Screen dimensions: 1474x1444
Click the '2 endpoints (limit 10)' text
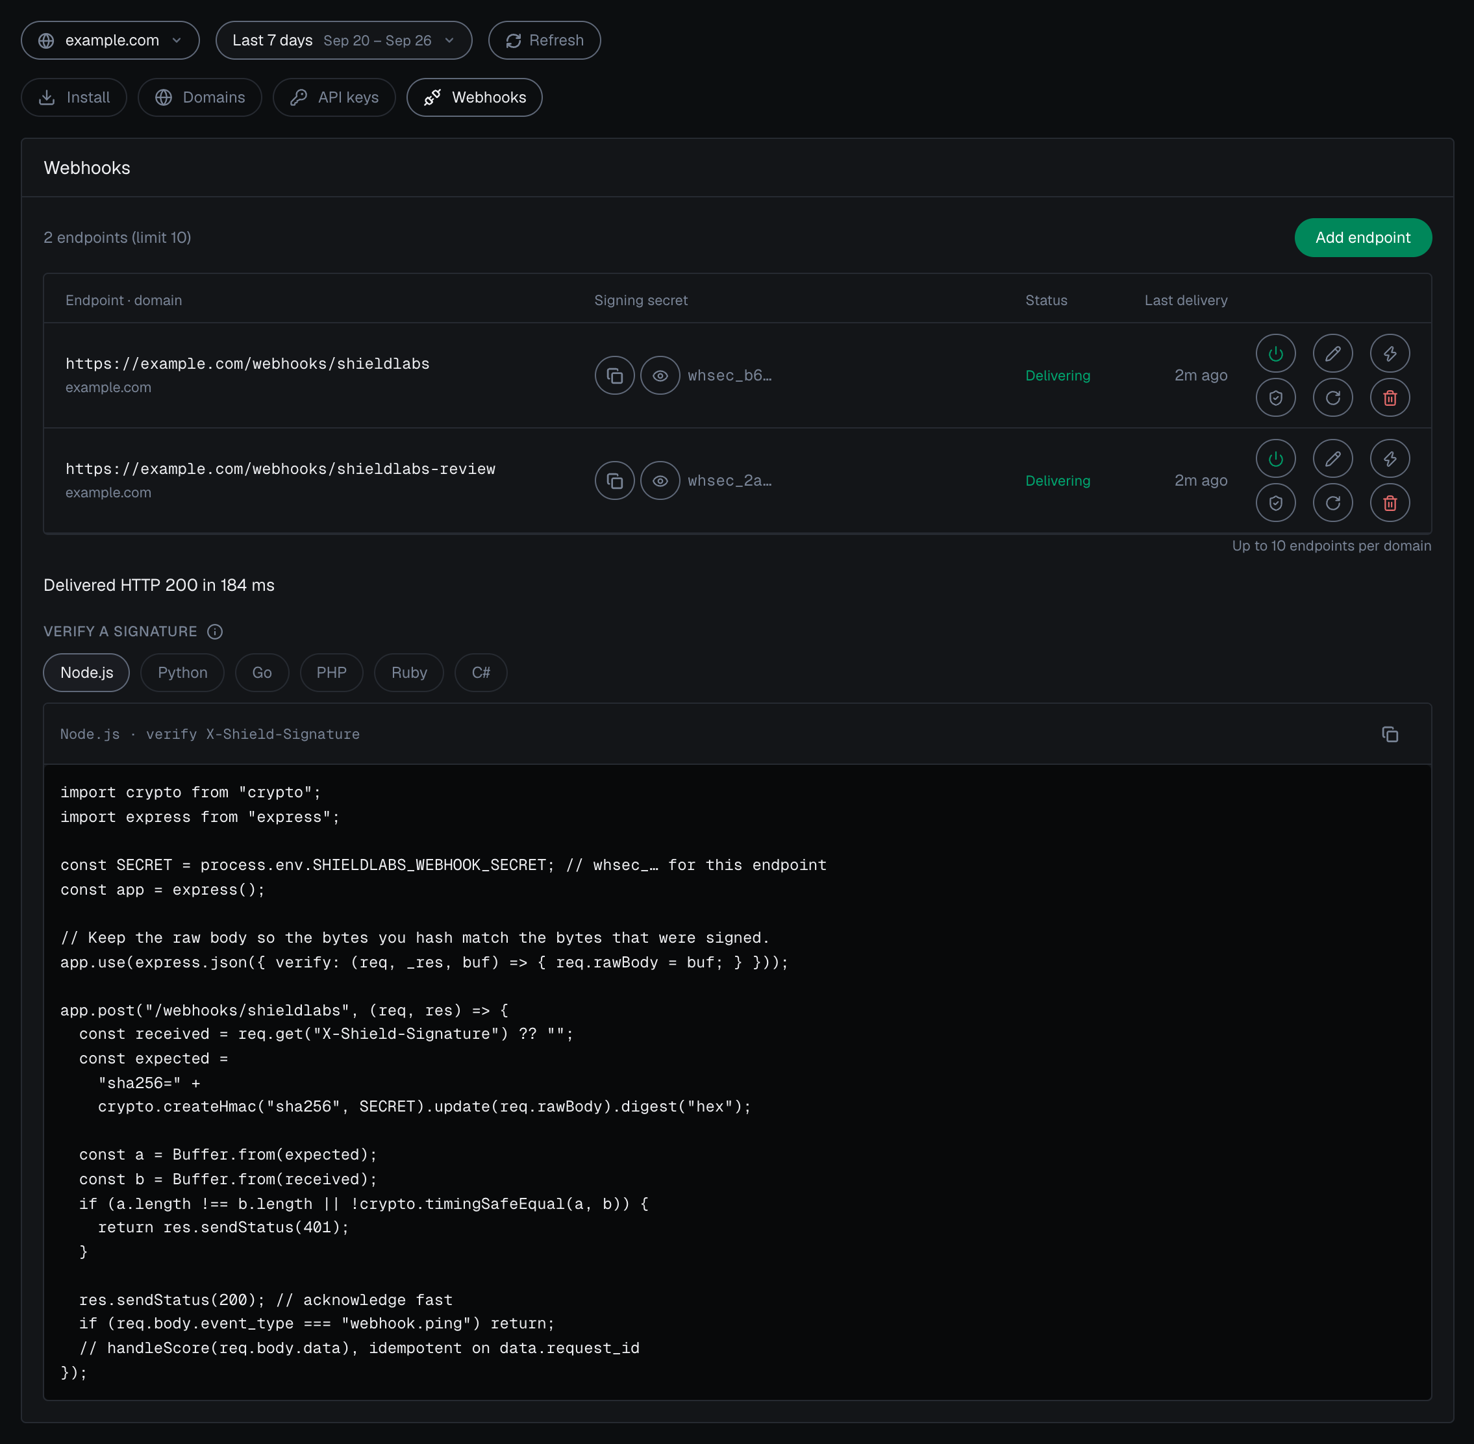pyautogui.click(x=118, y=238)
